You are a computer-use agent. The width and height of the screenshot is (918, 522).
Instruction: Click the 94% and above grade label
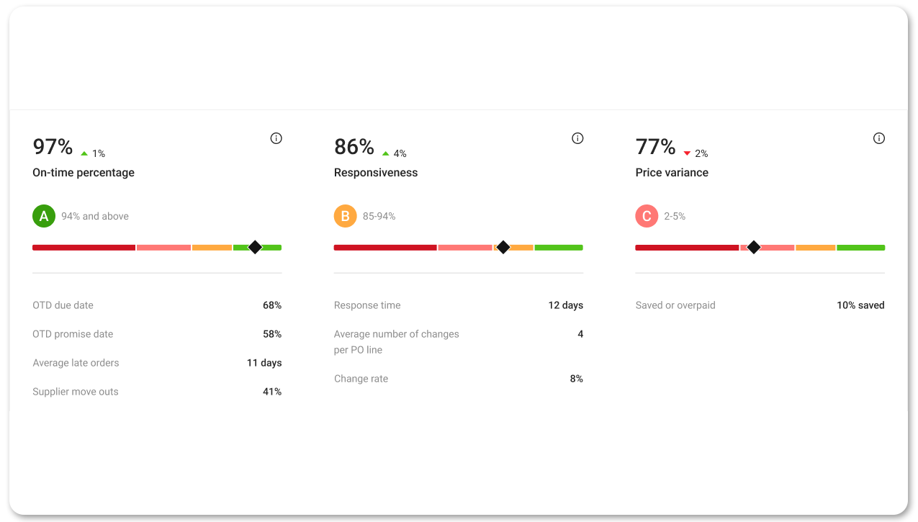pyautogui.click(x=94, y=215)
